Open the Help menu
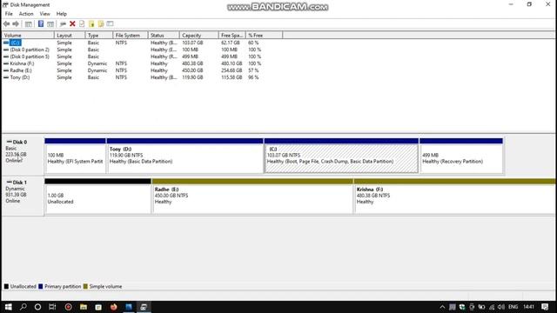557x313 pixels. pos(62,14)
